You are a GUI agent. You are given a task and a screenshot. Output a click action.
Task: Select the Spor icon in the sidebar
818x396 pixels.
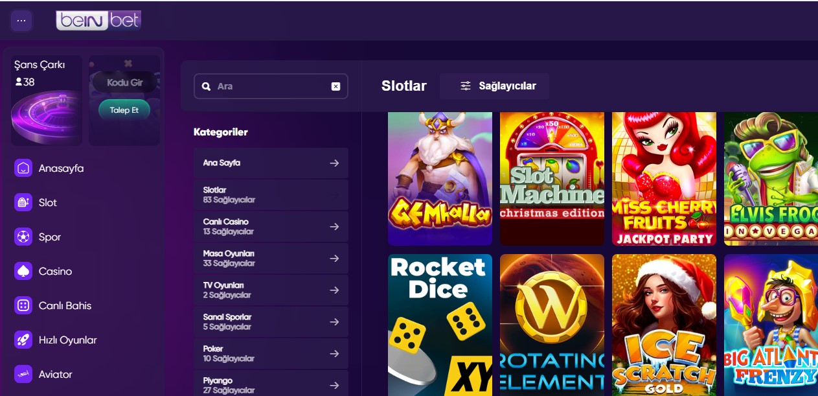(x=23, y=237)
